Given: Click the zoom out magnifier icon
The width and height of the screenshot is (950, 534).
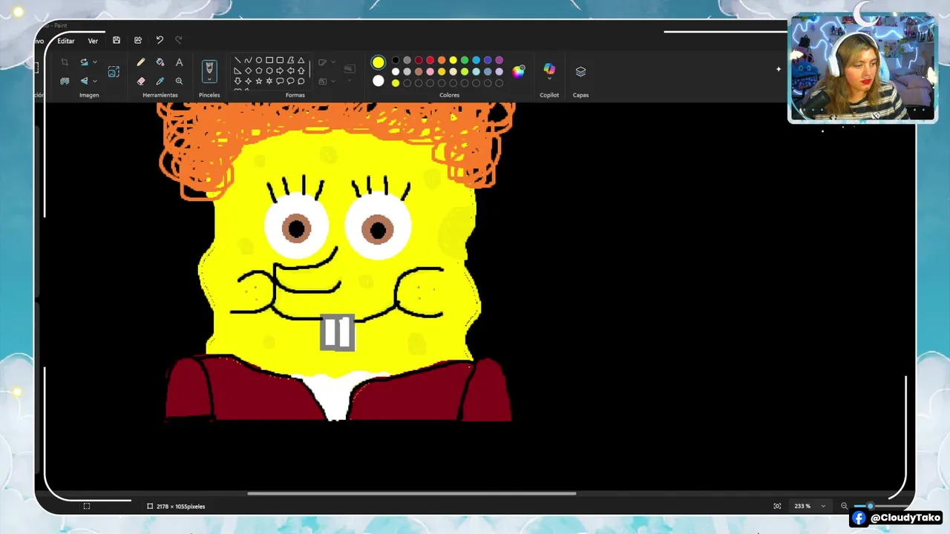Looking at the screenshot, I should pyautogui.click(x=844, y=506).
